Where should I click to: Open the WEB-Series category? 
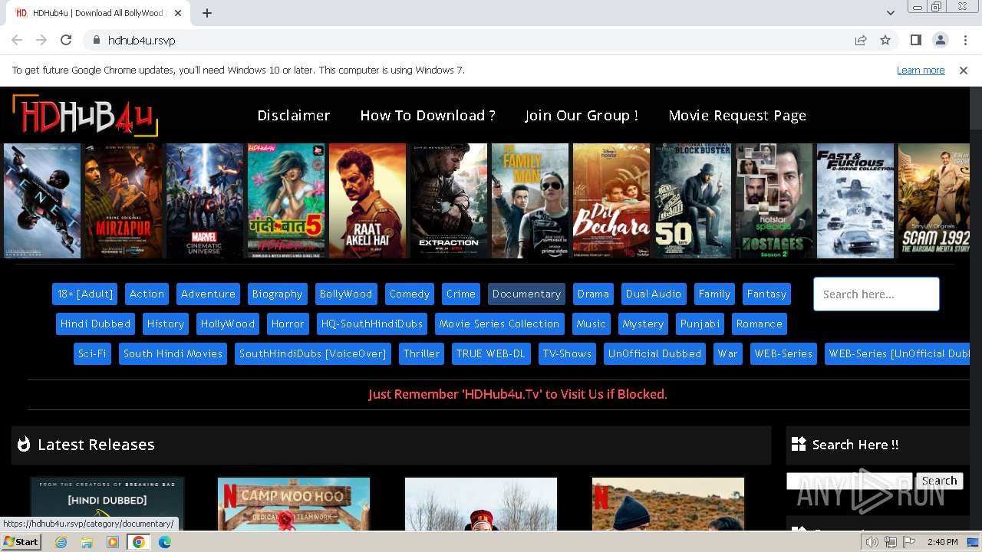[x=783, y=354]
